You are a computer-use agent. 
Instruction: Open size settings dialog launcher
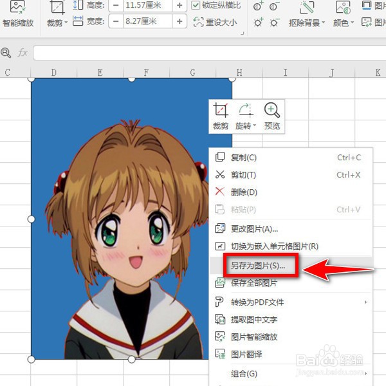pyautogui.click(x=243, y=33)
